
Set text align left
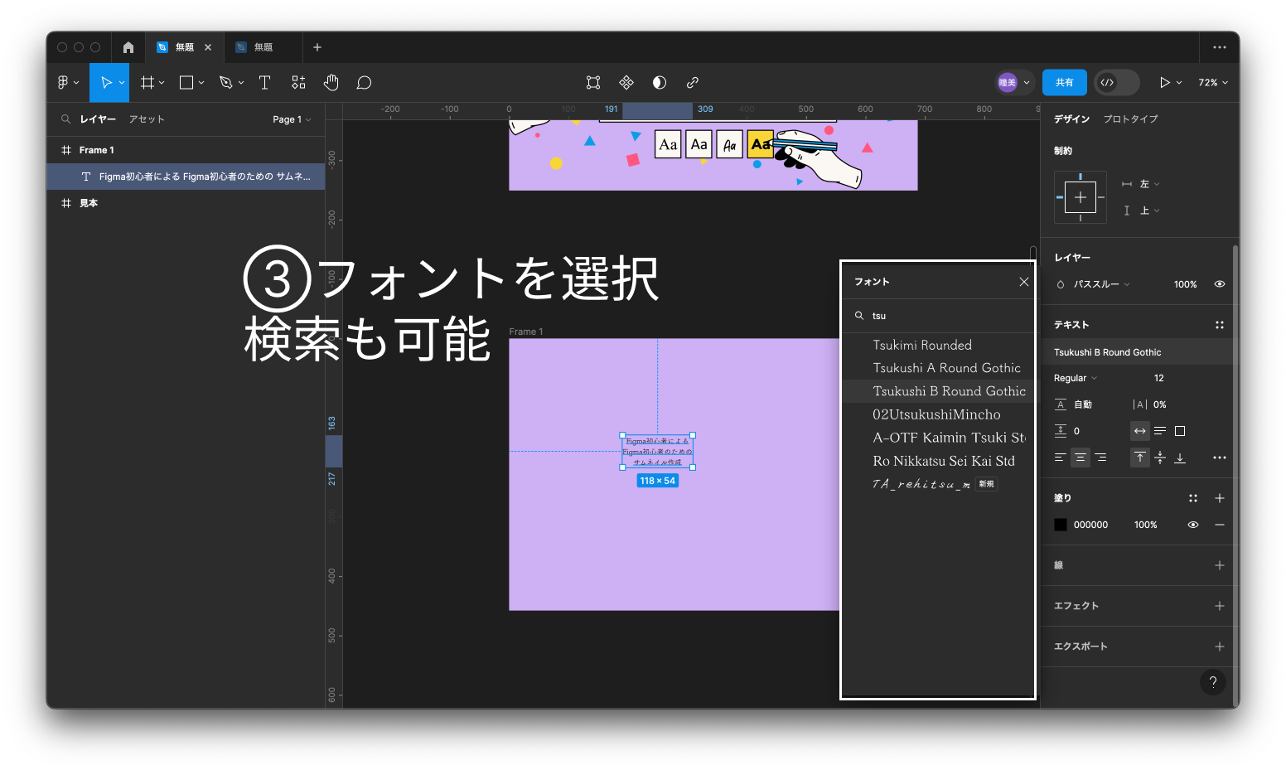coord(1060,458)
